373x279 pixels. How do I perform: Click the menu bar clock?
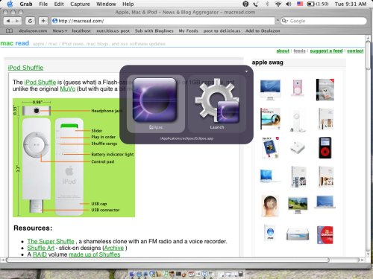(x=351, y=4)
